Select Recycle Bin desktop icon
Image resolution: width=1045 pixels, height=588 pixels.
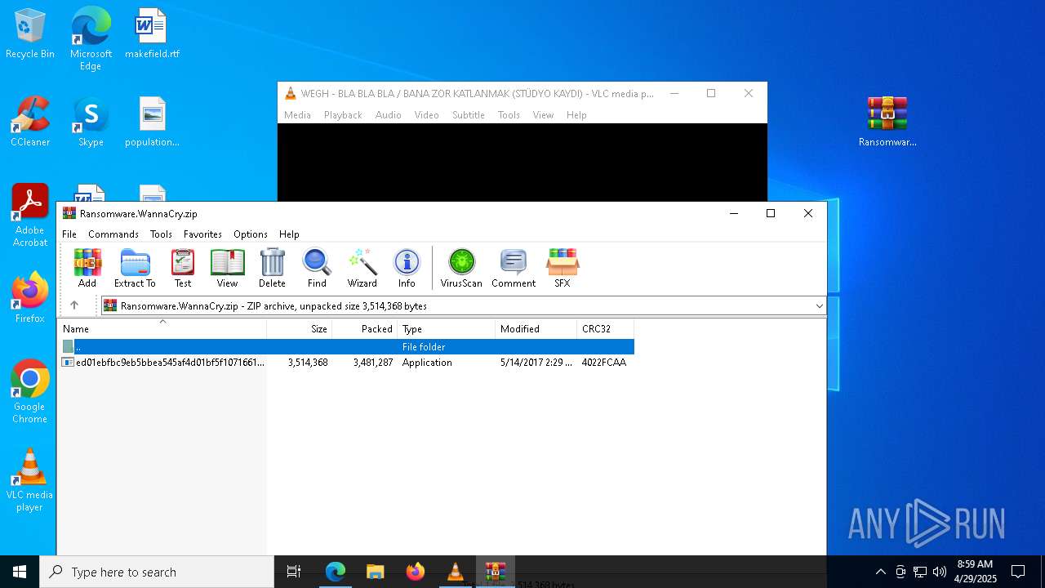click(30, 33)
